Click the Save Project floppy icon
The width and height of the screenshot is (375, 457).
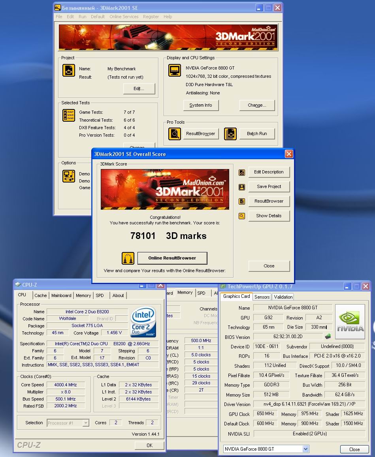pyautogui.click(x=242, y=187)
